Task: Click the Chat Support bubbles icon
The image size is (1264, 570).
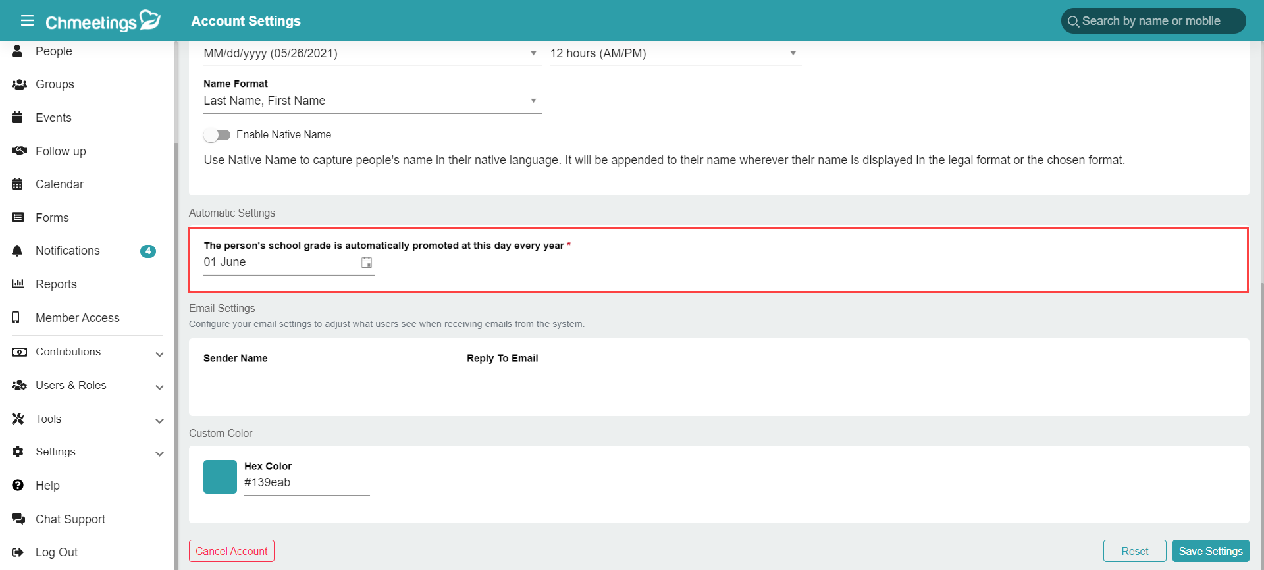Action: [18, 519]
